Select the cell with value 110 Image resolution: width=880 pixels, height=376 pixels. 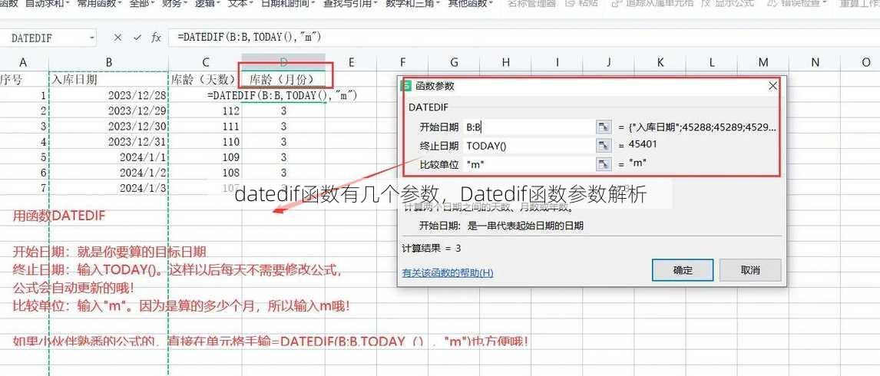[x=205, y=141]
